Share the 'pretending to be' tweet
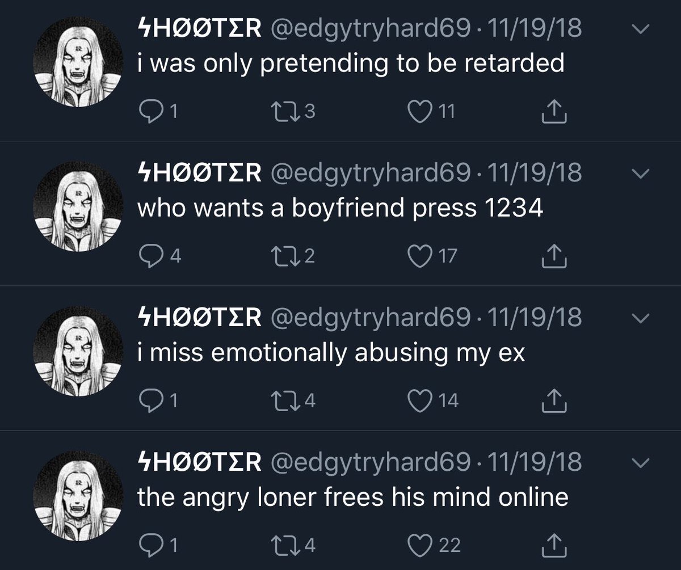The width and height of the screenshot is (681, 570). pos(554,113)
